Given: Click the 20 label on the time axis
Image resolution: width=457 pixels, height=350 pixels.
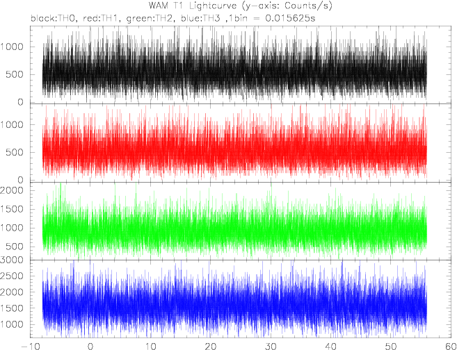Looking at the screenshot, I should (x=211, y=347).
